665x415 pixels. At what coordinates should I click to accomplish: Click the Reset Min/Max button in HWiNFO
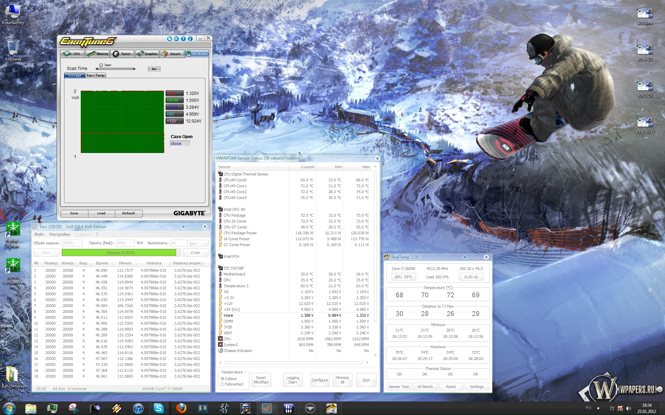(x=261, y=380)
